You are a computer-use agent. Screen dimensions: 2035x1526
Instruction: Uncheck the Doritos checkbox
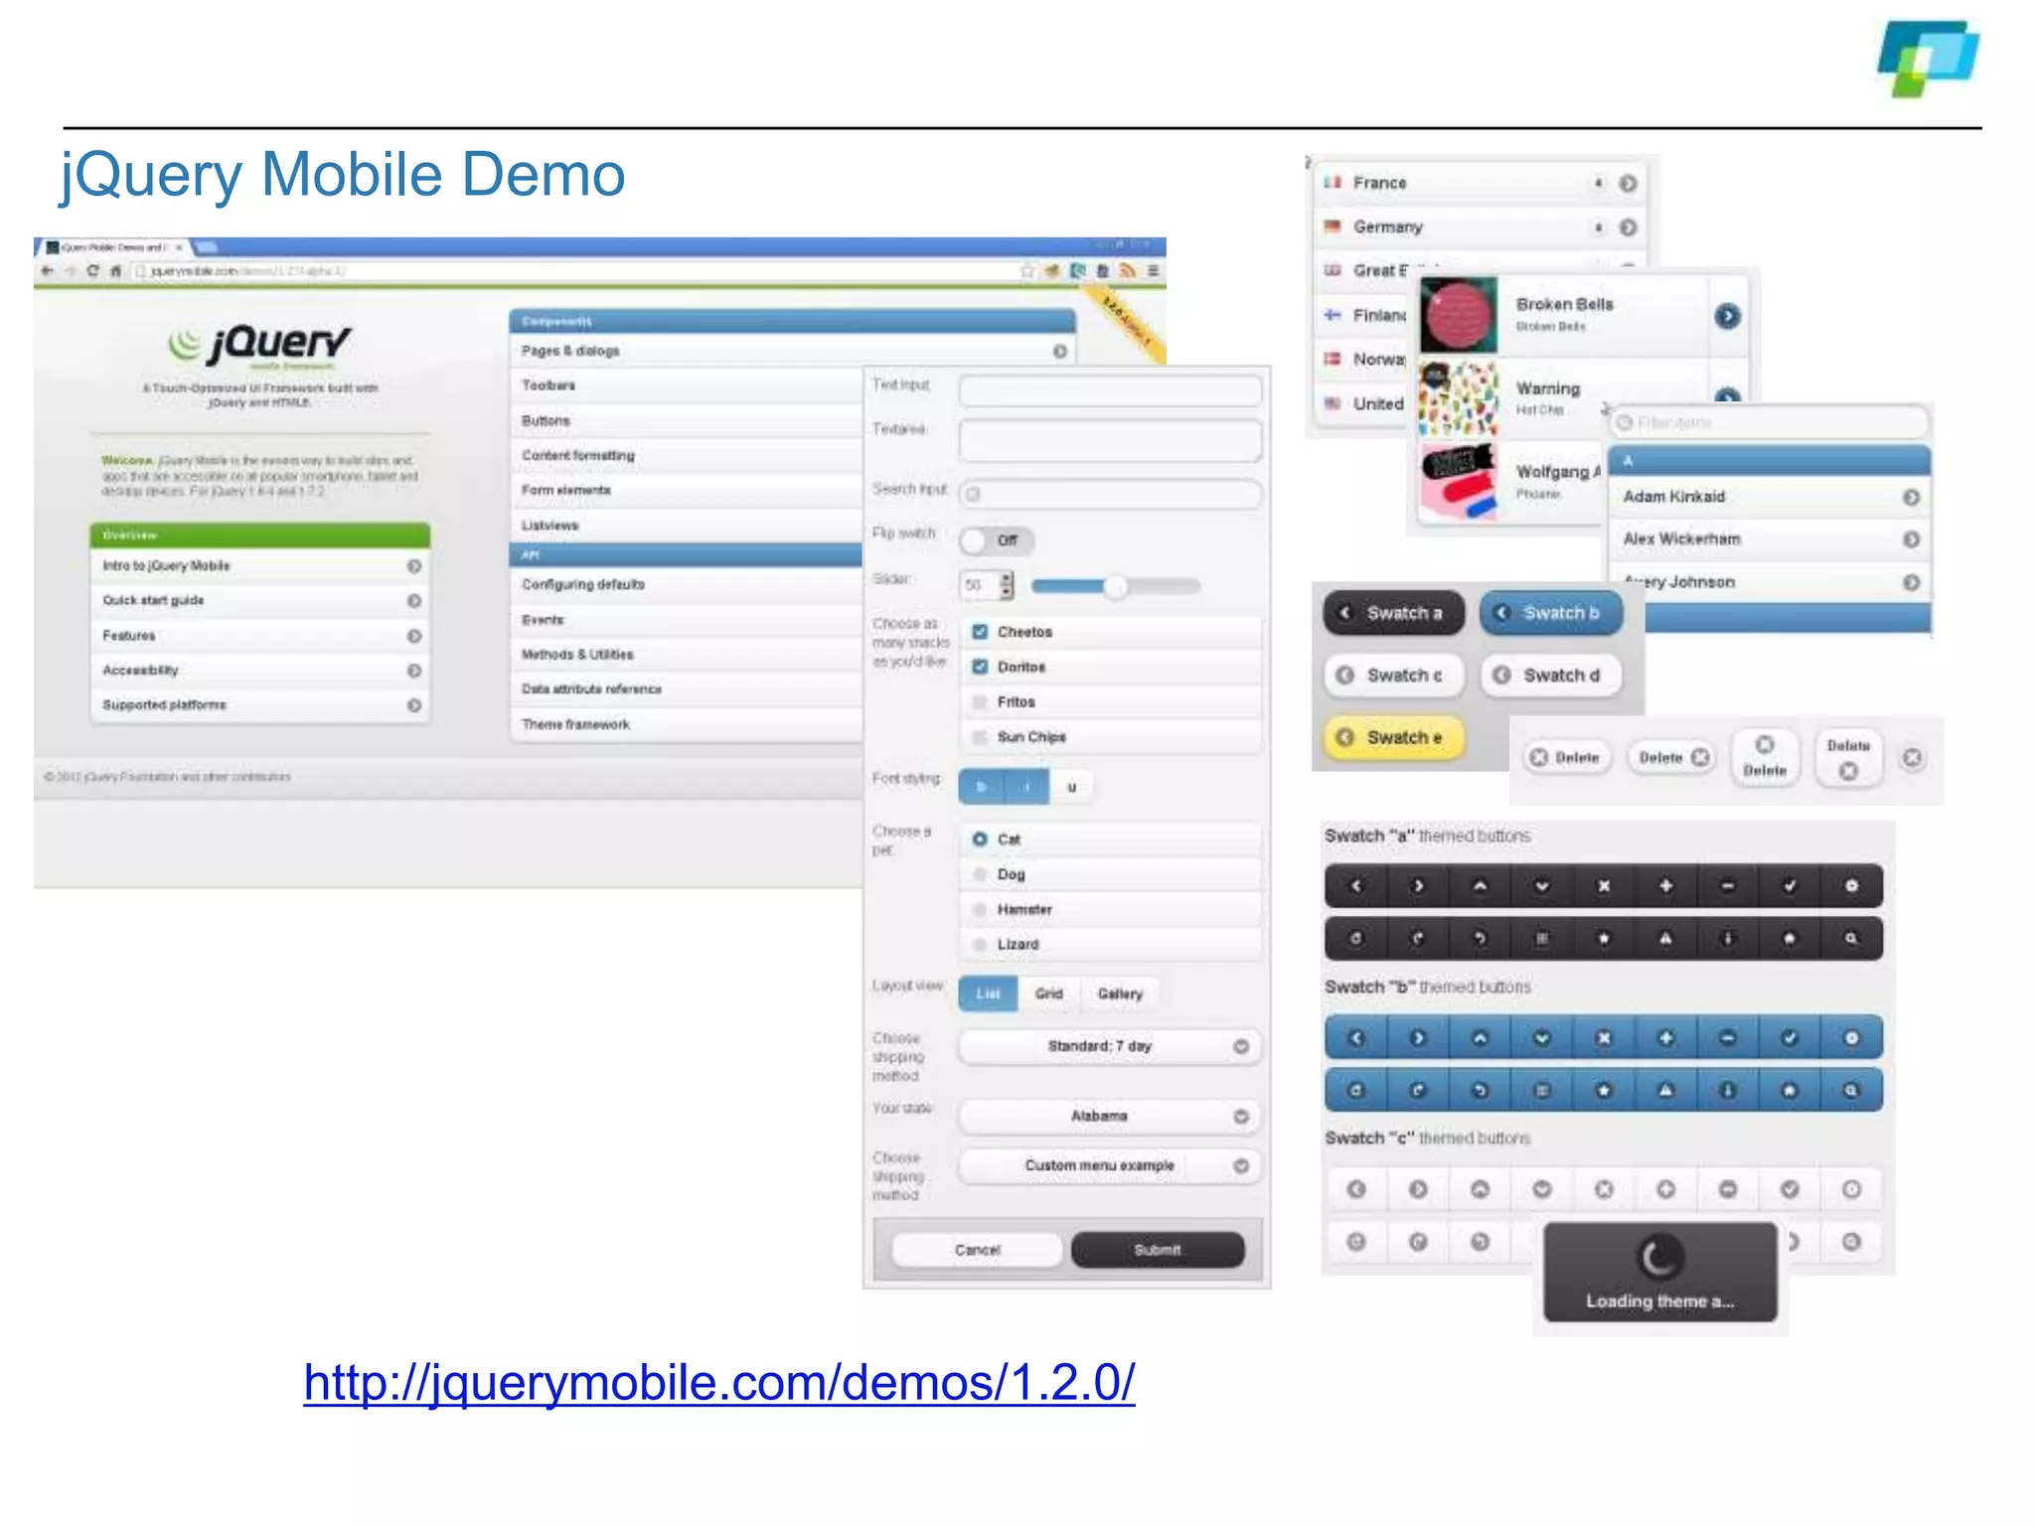click(x=980, y=667)
